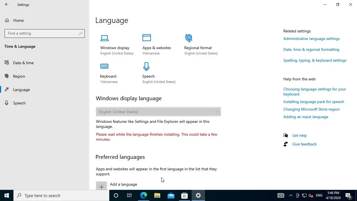The height and width of the screenshot is (201, 357).
Task: Click the Regional format globe icon
Action: [189, 38]
